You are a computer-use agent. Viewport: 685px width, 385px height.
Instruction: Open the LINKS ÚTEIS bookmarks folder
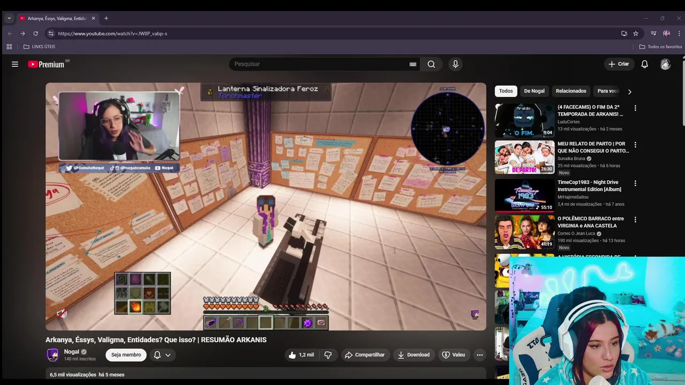coord(39,47)
